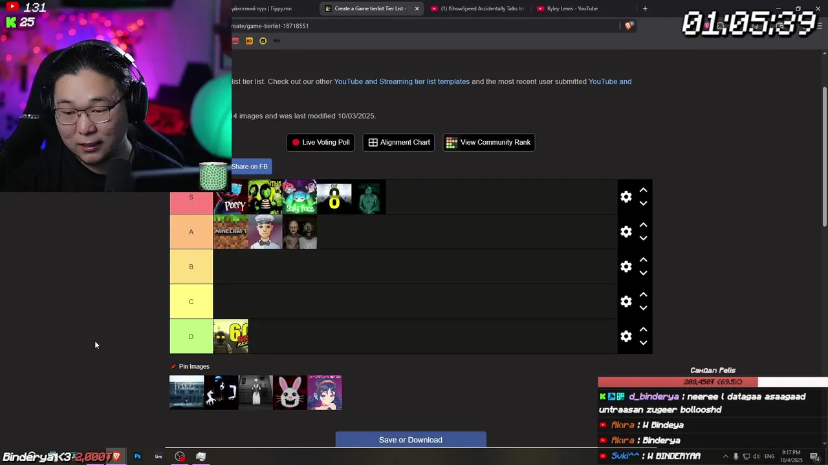This screenshot has width=828, height=465.
Task: Open settings gear for S tier row
Action: tap(626, 197)
